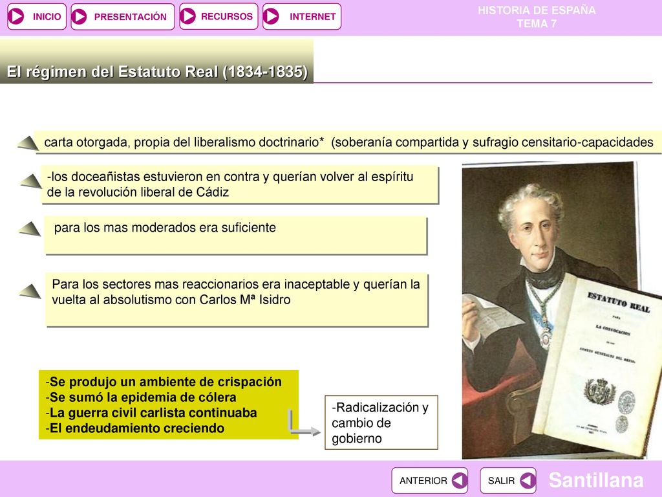This screenshot has height=497, width=662.
Task: Click the line 'Se produjo un ambiente de crispación'
Action: (x=164, y=382)
